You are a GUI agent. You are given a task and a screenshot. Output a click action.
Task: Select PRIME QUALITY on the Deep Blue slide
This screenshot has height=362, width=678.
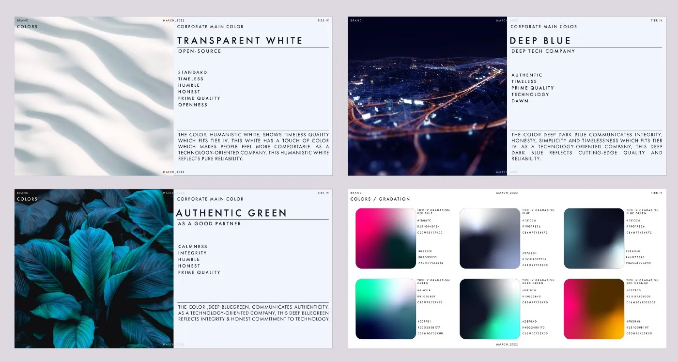[x=533, y=88]
